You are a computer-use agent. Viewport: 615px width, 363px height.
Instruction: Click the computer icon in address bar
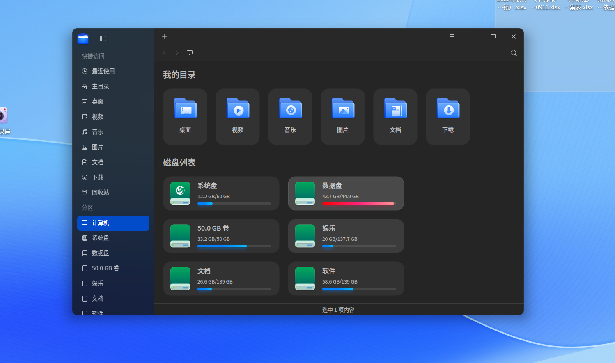(x=190, y=53)
